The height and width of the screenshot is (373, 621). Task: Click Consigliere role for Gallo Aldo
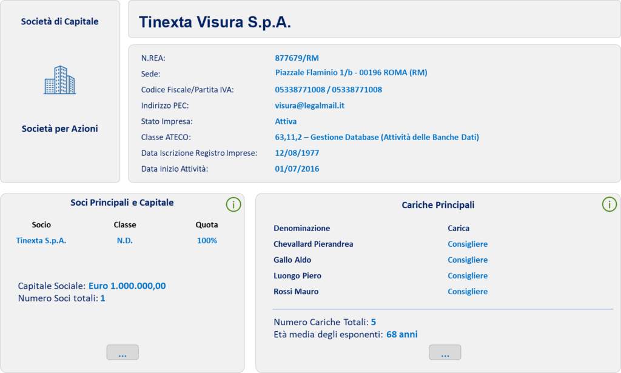[x=468, y=260]
